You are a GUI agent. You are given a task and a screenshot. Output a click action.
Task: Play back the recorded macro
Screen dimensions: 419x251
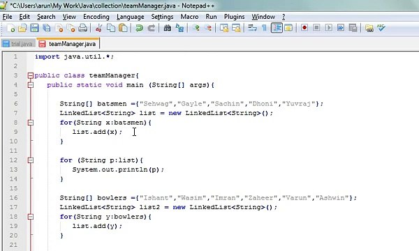pos(329,28)
